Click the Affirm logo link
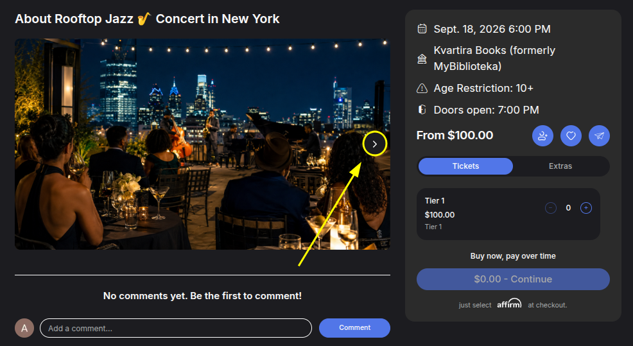 tap(509, 304)
